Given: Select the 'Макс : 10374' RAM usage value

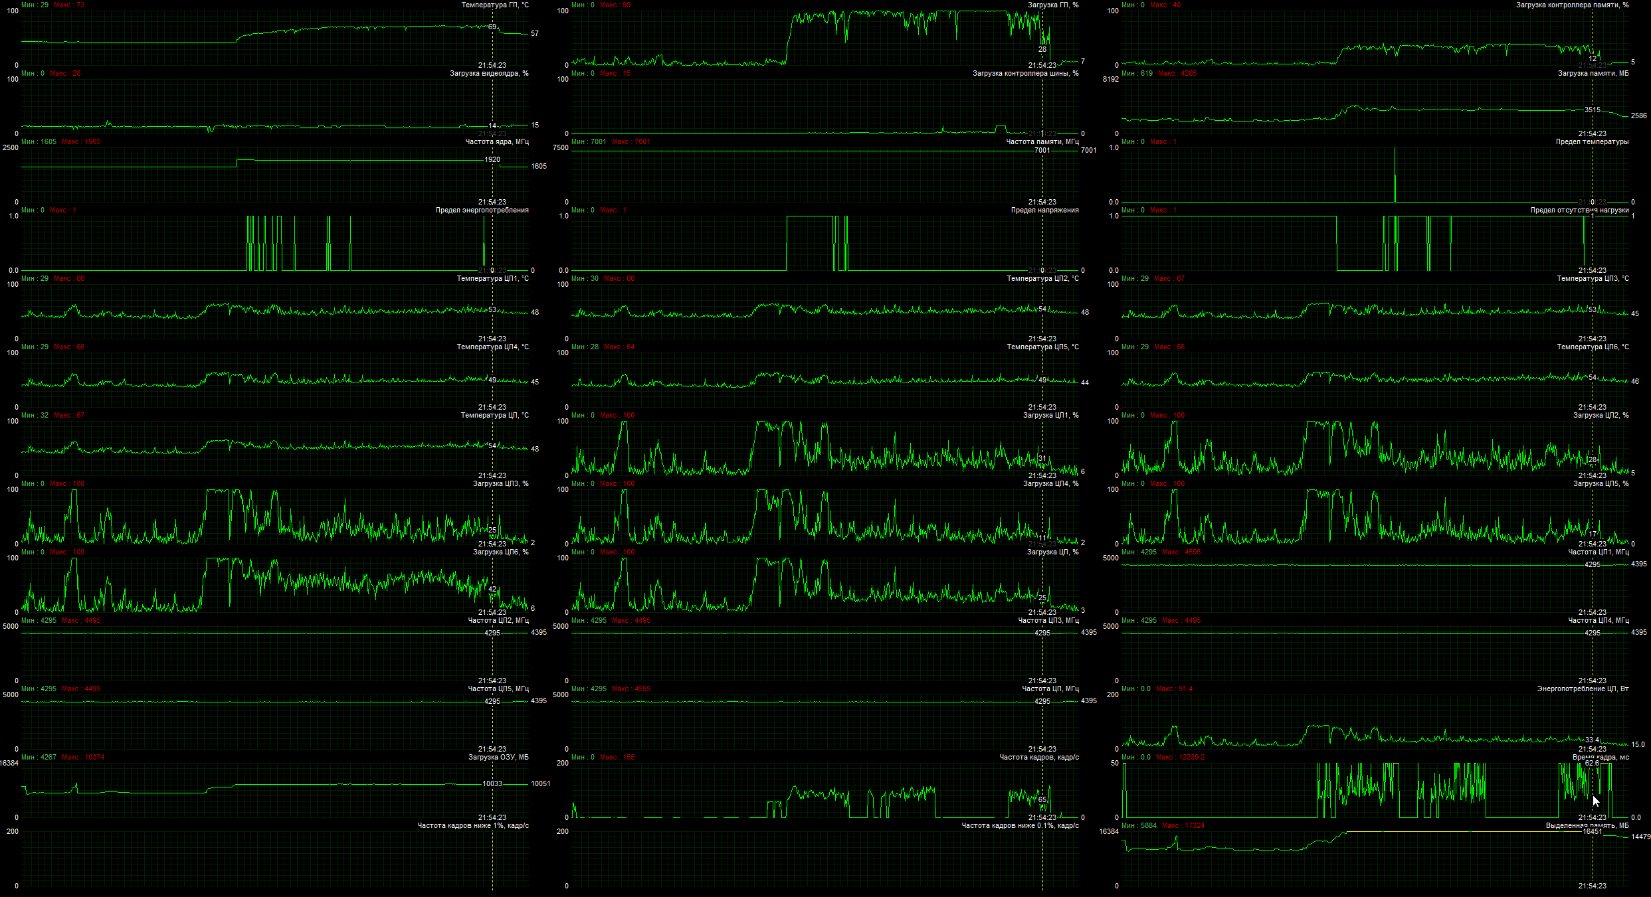Looking at the screenshot, I should [x=83, y=757].
